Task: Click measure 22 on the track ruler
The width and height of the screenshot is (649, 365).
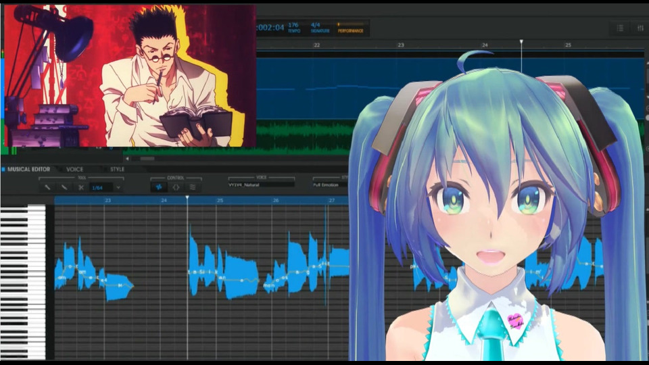Action: tap(316, 45)
